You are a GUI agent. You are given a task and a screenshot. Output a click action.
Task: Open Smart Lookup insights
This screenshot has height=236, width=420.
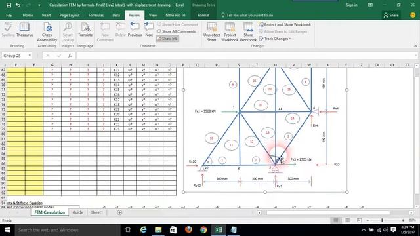(68, 32)
